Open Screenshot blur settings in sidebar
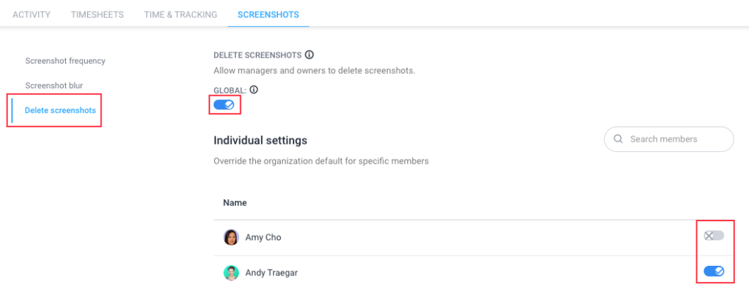This screenshot has width=749, height=287. [x=54, y=85]
